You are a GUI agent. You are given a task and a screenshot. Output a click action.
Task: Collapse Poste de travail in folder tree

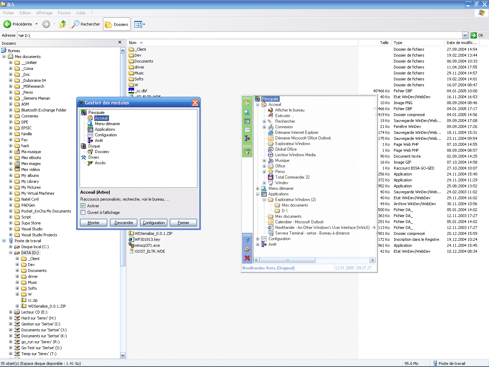[x=4, y=241]
